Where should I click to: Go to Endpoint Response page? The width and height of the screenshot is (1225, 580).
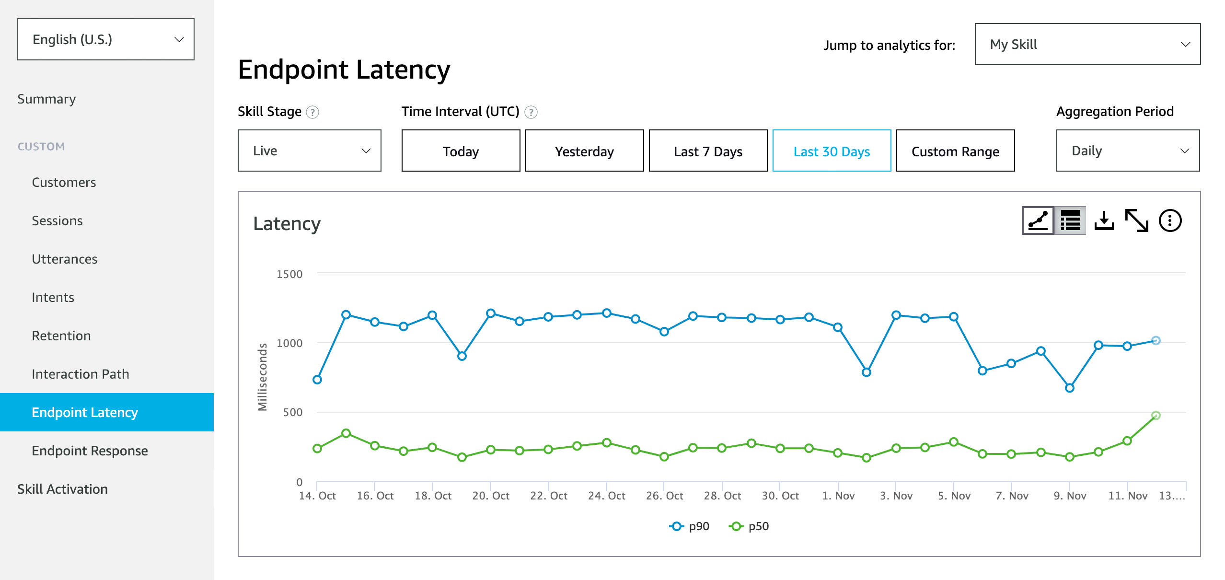pyautogui.click(x=90, y=451)
